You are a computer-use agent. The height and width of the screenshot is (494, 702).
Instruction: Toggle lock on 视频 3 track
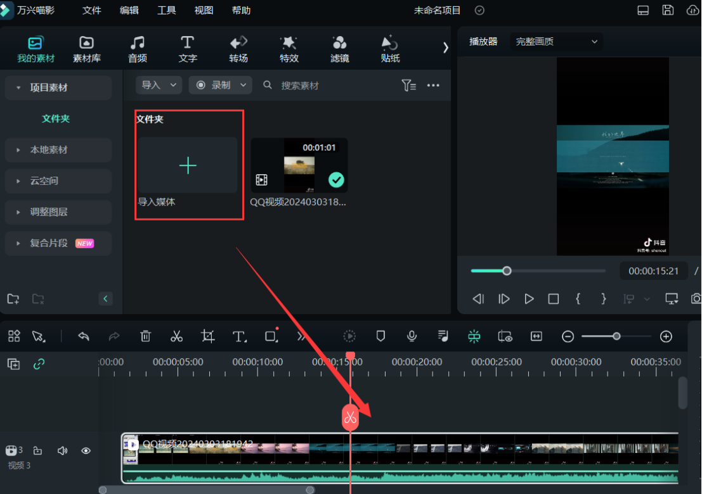[37, 451]
